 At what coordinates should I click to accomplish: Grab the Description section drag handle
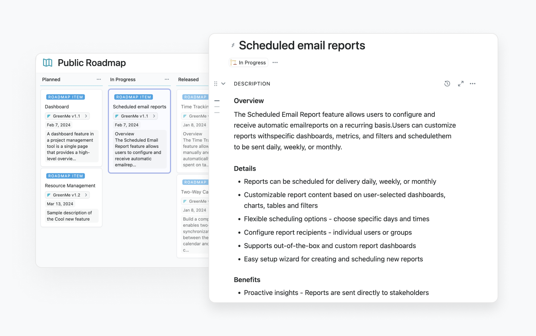(216, 84)
